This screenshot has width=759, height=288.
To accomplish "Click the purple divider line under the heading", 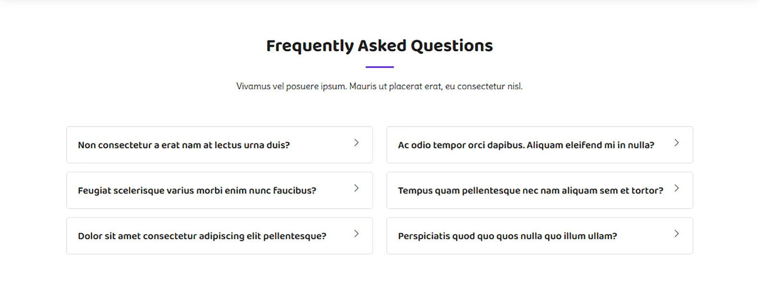I will pos(379,67).
